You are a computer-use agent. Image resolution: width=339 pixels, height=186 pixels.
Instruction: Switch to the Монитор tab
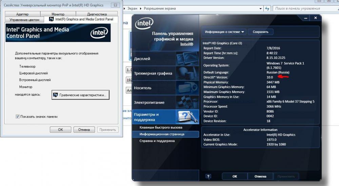click(58, 14)
